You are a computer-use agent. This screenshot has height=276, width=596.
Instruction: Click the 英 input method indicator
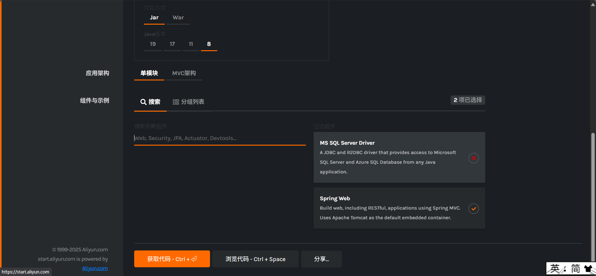(x=555, y=269)
